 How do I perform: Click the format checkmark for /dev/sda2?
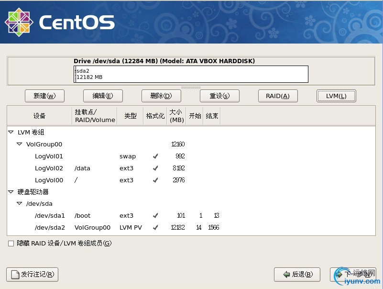coord(155,228)
